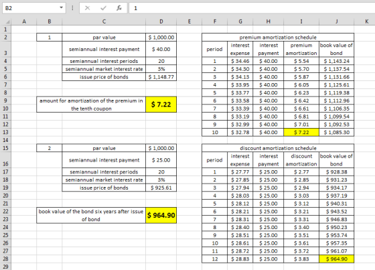Select premium amortization cell $ 5.54
The width and height of the screenshot is (375, 270).
click(x=301, y=61)
